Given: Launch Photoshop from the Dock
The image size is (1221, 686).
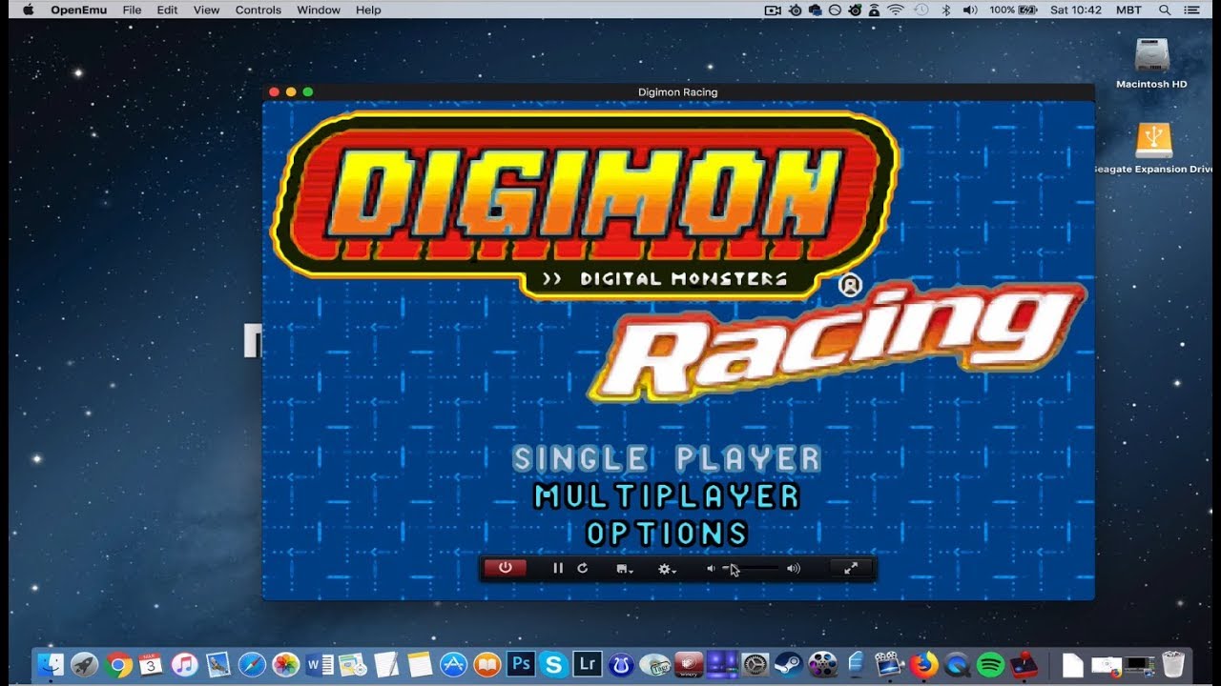Looking at the screenshot, I should coord(521,664).
